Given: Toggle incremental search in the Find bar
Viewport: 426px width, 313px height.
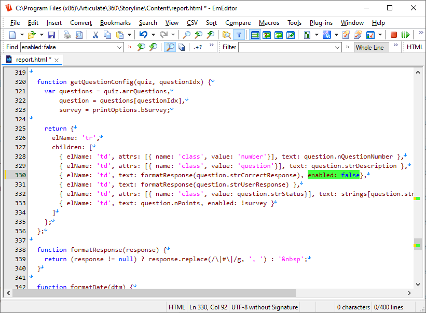Looking at the screenshot, I should (170, 47).
